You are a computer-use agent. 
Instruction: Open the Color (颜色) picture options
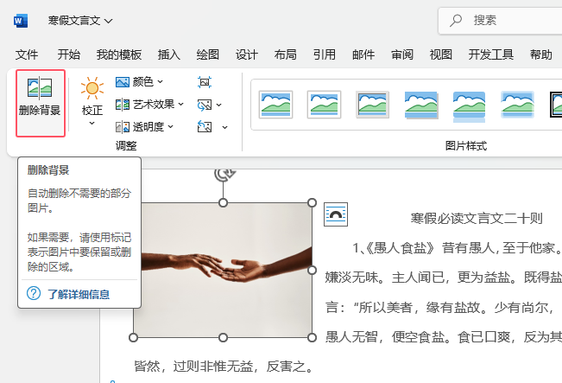pyautogui.click(x=140, y=82)
